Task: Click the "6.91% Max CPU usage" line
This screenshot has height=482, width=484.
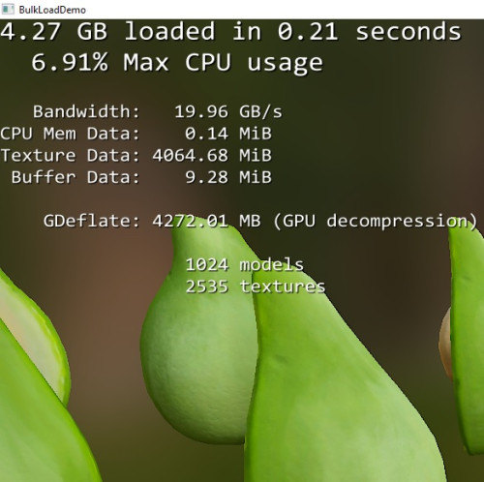Action: click(177, 63)
